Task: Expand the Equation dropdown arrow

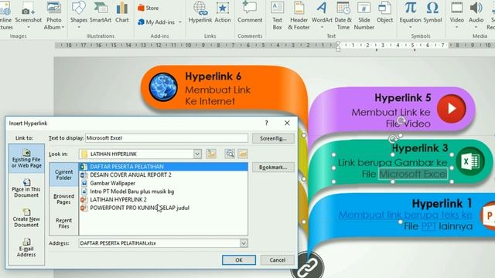Action: [x=410, y=28]
